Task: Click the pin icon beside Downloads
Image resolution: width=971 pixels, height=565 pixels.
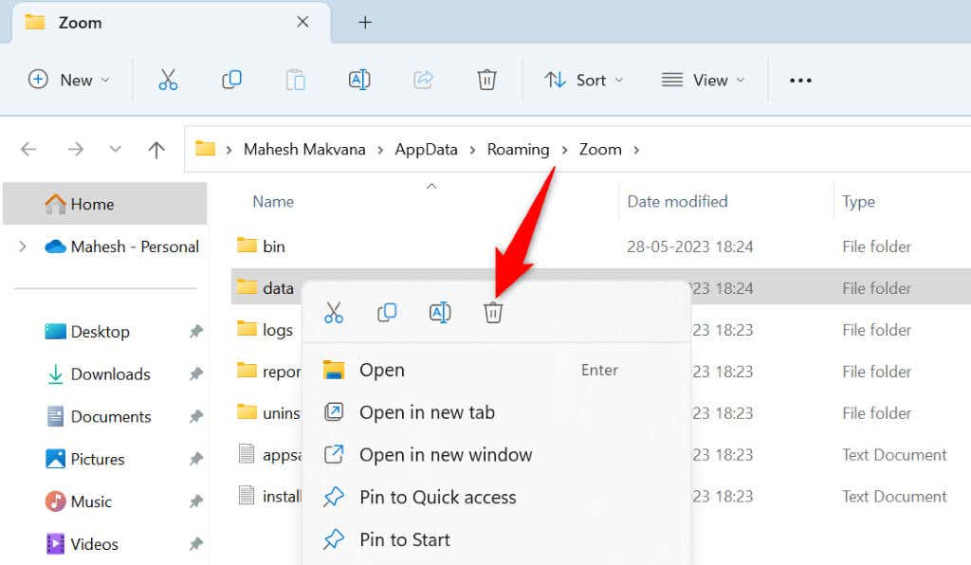Action: pos(196,374)
